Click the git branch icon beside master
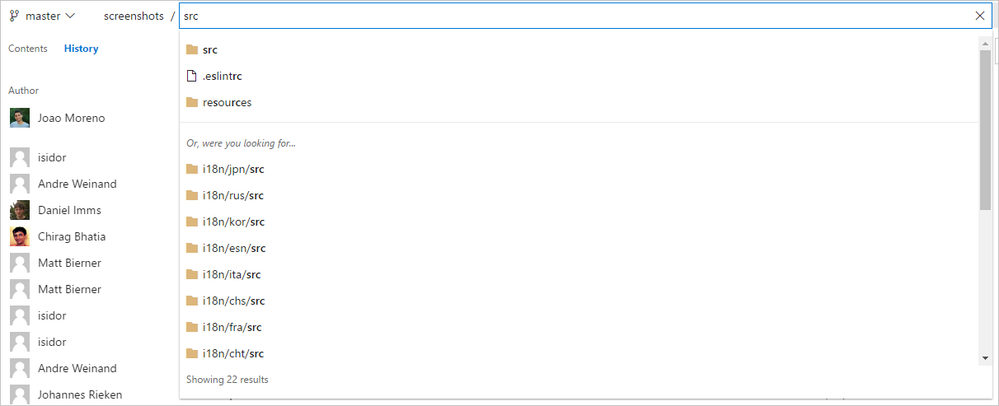999x406 pixels. [14, 16]
